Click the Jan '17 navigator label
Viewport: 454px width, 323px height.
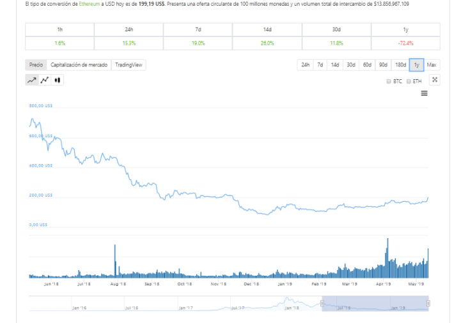(x=185, y=308)
